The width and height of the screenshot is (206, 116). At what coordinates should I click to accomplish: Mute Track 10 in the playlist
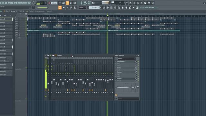tap(26, 34)
